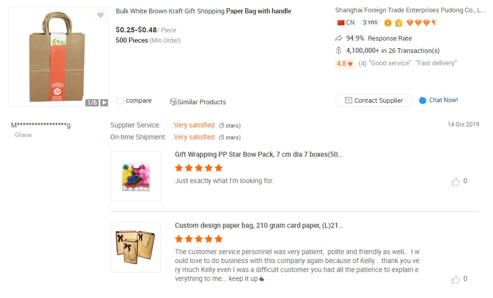The image size is (493, 298).
Task: Click the Chat Now bubble icon
Action: click(423, 100)
